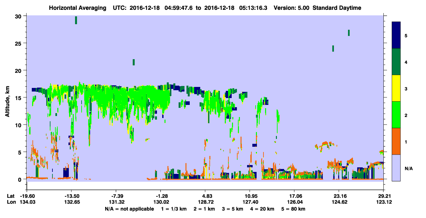Click the longitude value 134.03

[27, 202]
